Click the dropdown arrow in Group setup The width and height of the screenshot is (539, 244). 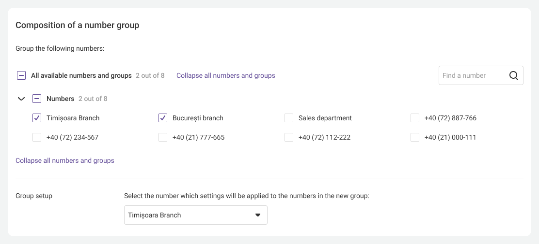[x=258, y=215]
